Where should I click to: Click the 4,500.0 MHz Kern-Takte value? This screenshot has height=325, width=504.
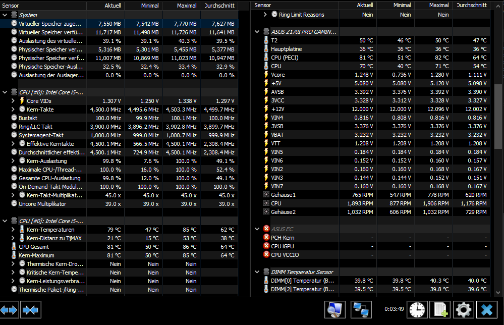[105, 110]
